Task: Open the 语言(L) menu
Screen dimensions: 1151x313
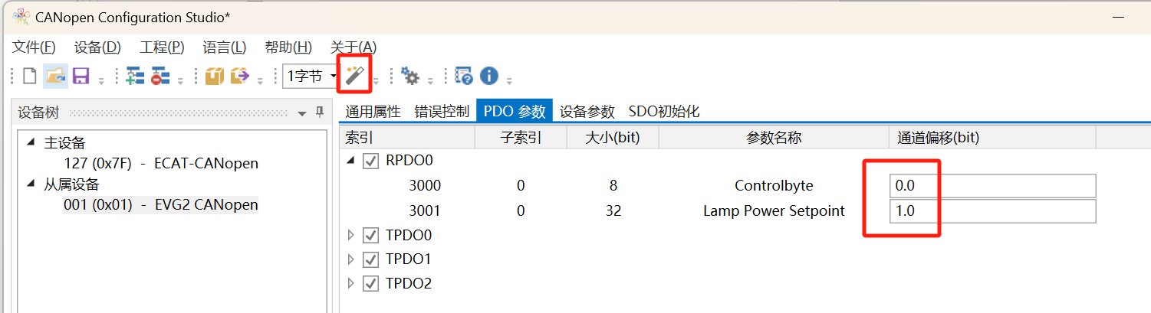Action: click(x=225, y=47)
